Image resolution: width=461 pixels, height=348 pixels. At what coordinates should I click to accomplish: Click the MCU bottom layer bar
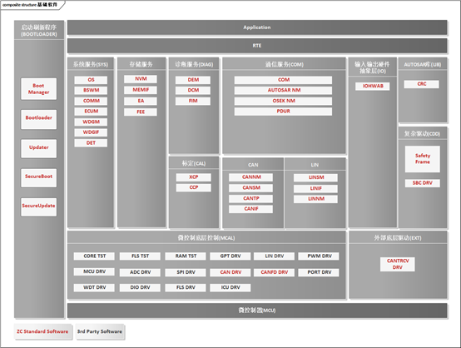[x=257, y=311]
